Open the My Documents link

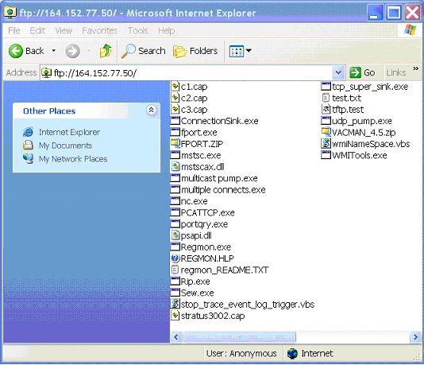pyautogui.click(x=65, y=146)
